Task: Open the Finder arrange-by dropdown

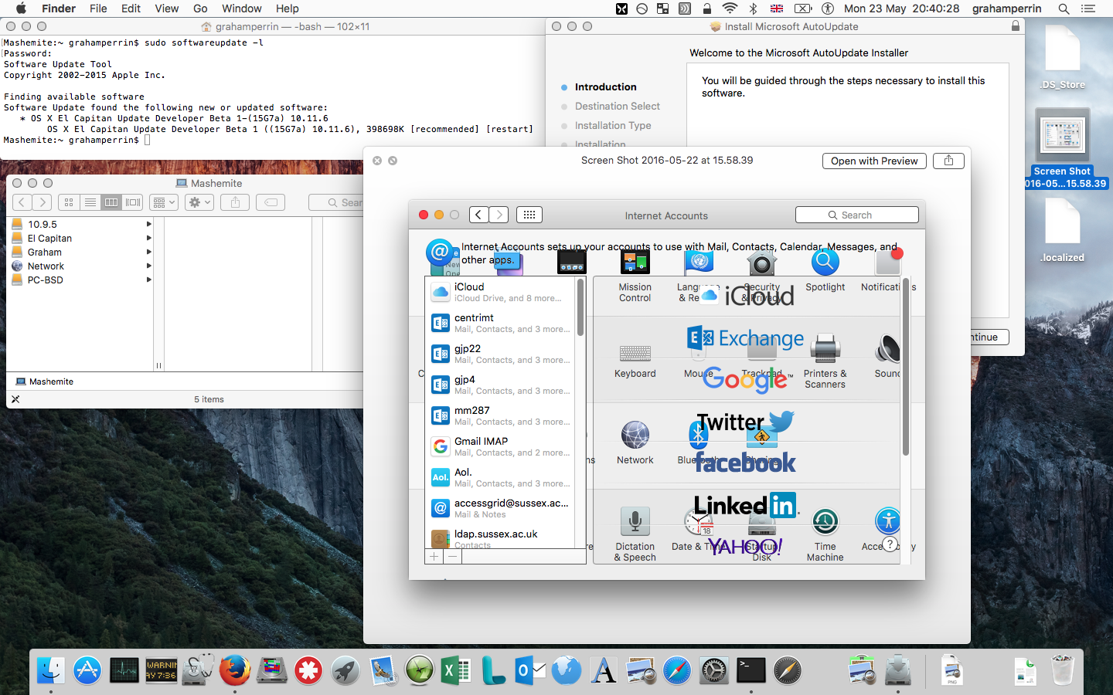Action: (164, 202)
